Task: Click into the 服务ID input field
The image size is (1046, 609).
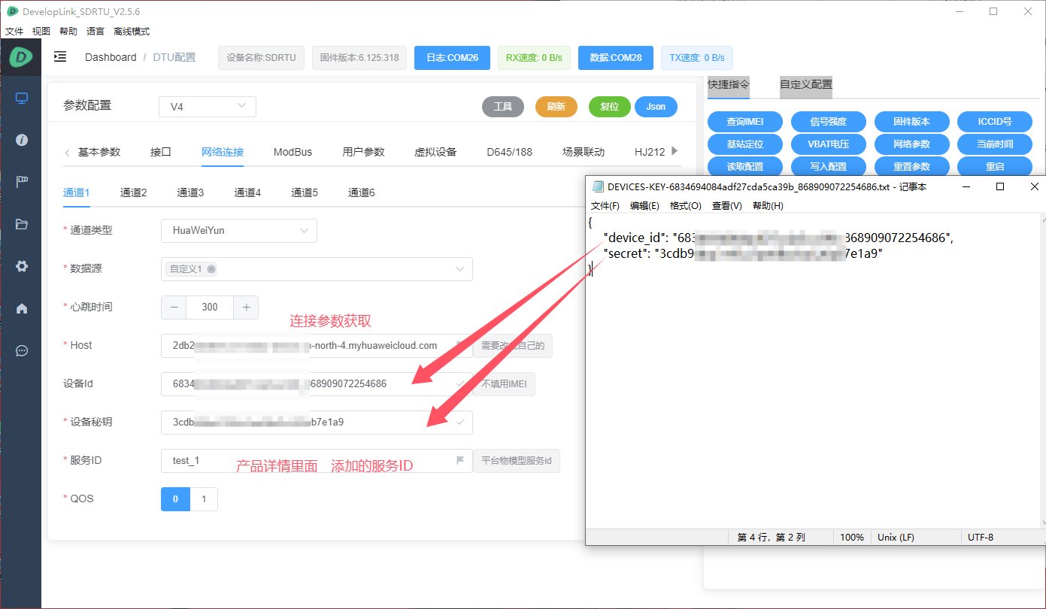Action: (317, 460)
